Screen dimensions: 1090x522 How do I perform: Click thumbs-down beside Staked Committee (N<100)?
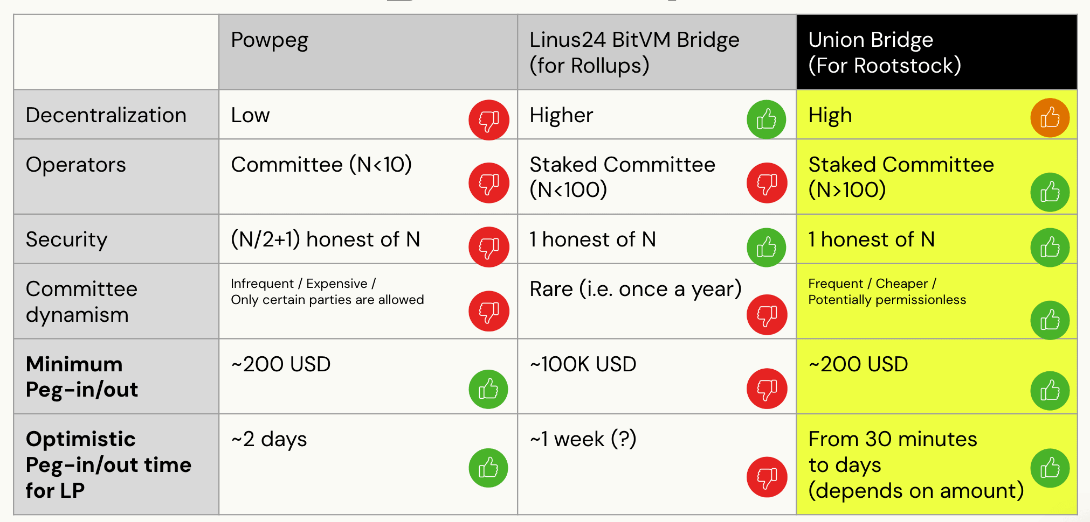(x=767, y=183)
